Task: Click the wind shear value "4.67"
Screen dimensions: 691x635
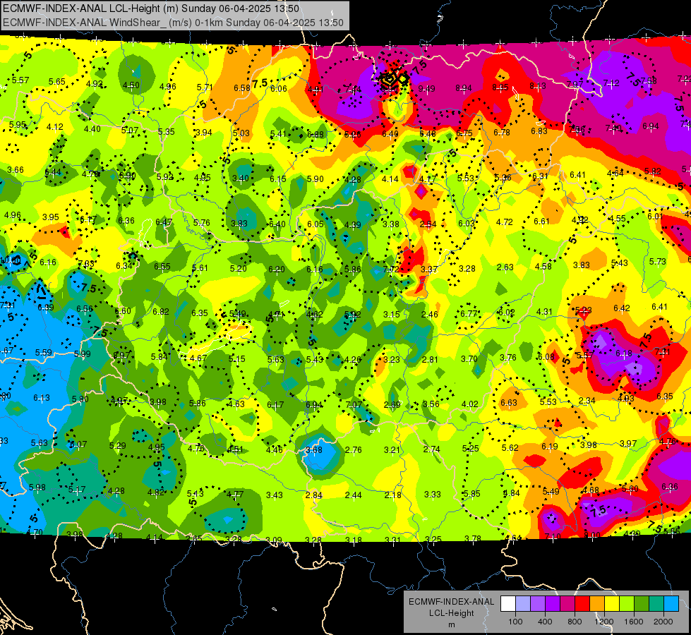Action: click(198, 358)
